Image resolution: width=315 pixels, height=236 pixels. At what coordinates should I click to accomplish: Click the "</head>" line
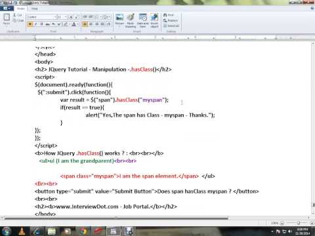tap(45, 54)
